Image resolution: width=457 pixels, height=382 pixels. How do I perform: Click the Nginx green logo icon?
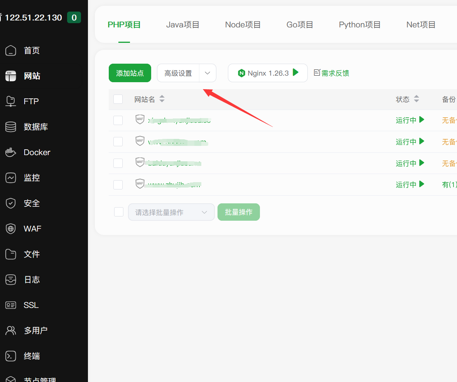pos(241,73)
